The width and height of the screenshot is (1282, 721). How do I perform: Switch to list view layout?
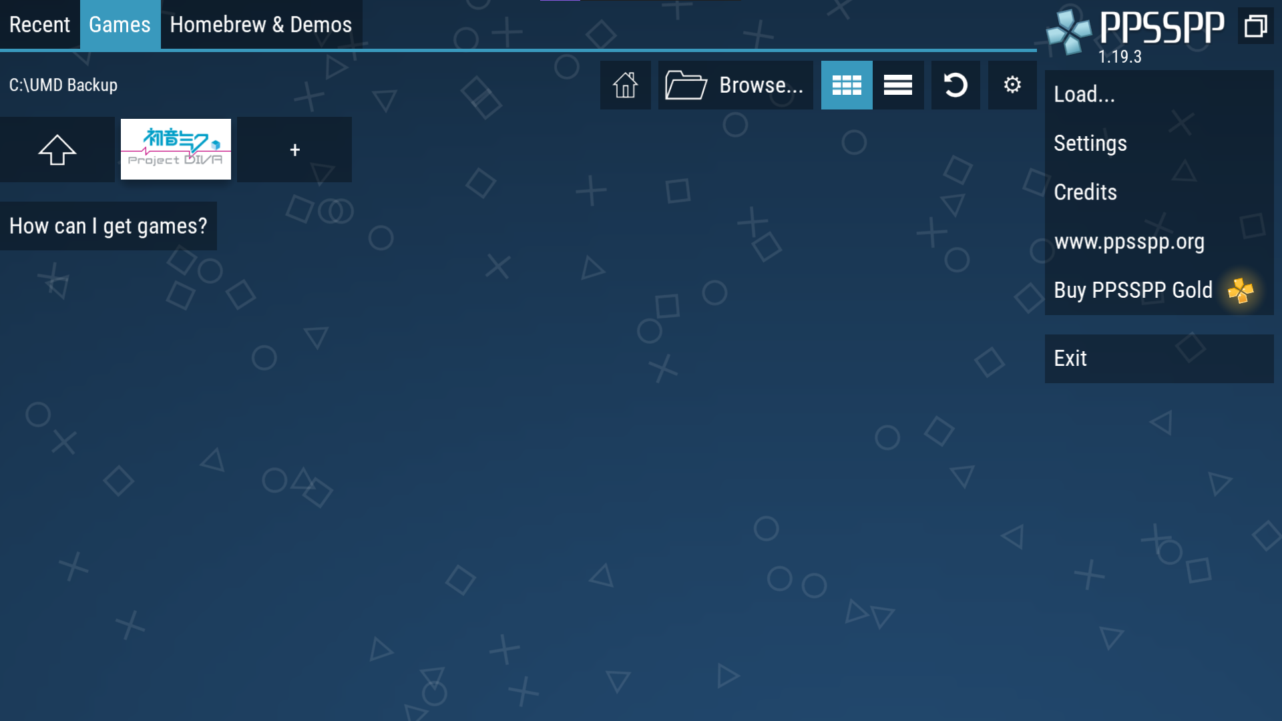click(898, 85)
